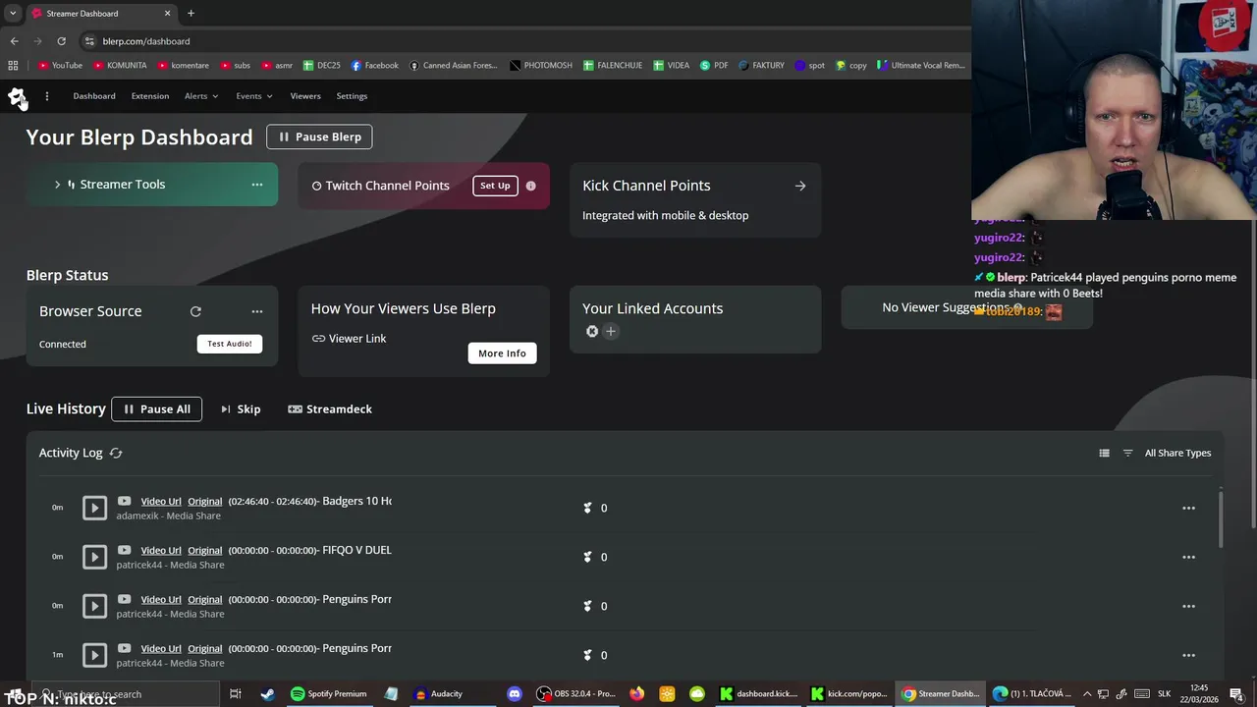Open the taskbar clock showing 12:45

pyautogui.click(x=1199, y=694)
